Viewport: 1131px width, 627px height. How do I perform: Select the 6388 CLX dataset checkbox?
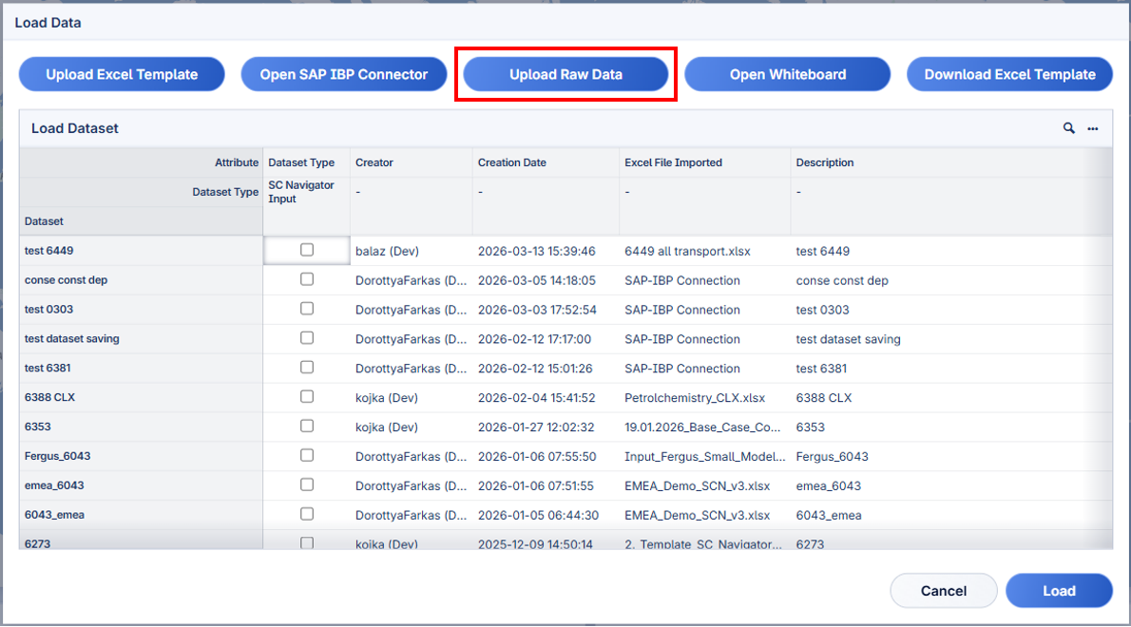(x=306, y=397)
